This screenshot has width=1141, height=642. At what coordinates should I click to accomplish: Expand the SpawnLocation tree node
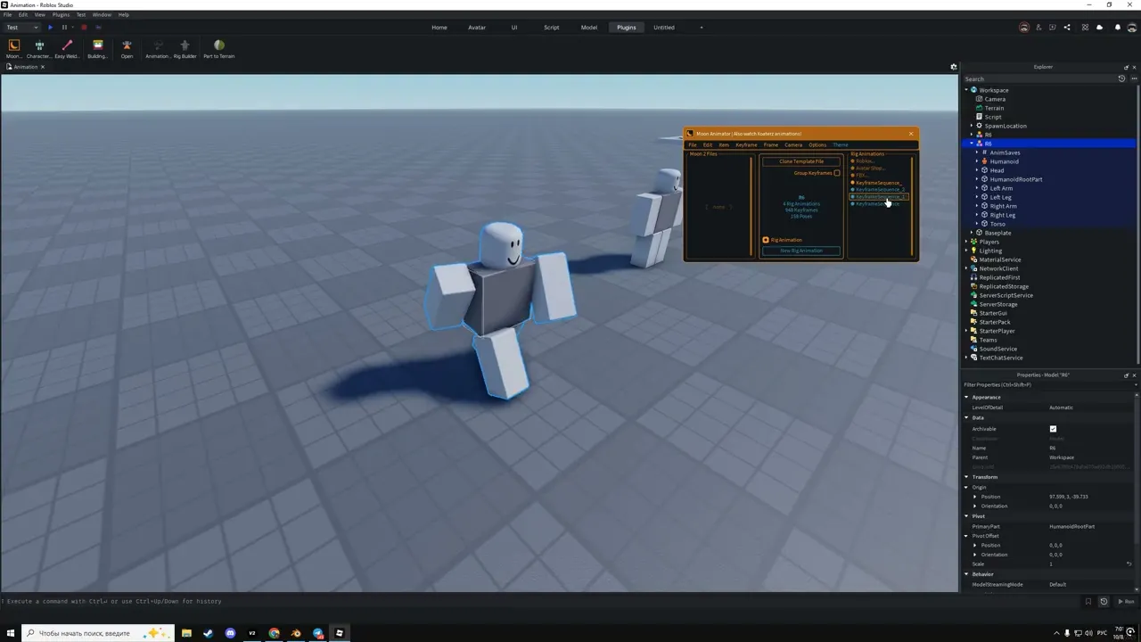click(972, 126)
